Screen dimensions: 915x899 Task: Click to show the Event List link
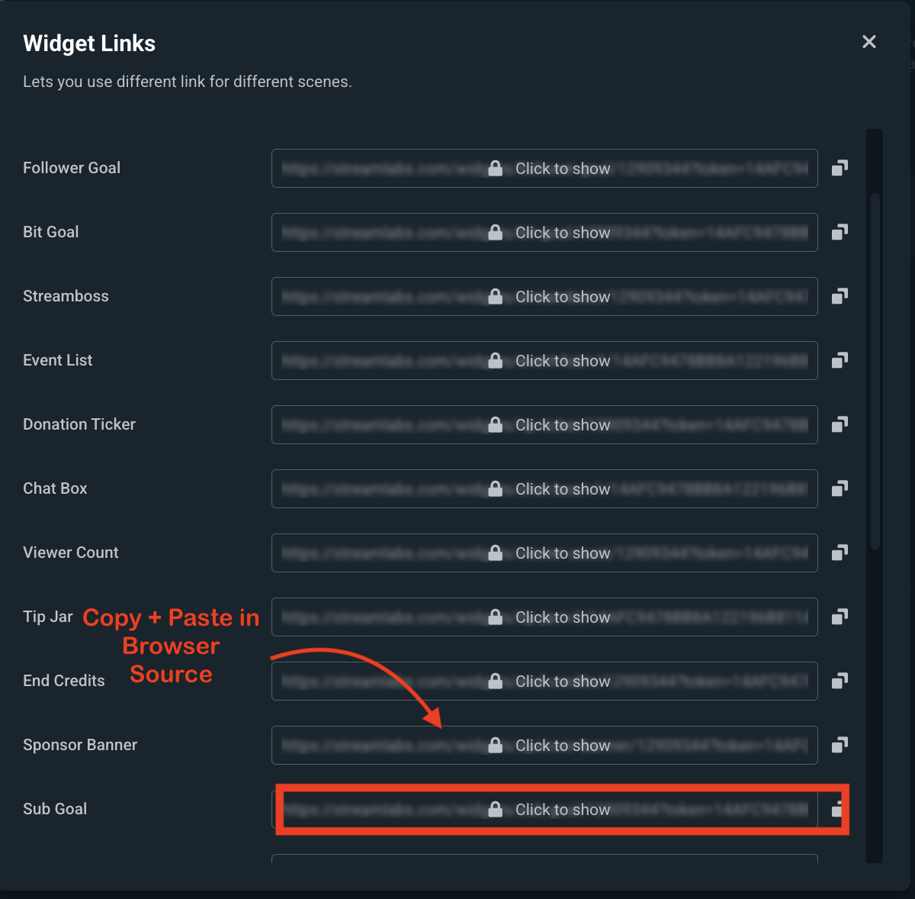pos(563,360)
